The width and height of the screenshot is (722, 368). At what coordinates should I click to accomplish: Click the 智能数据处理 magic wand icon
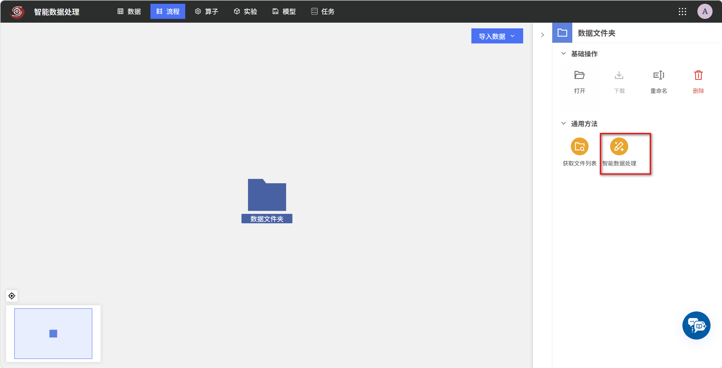[619, 147]
